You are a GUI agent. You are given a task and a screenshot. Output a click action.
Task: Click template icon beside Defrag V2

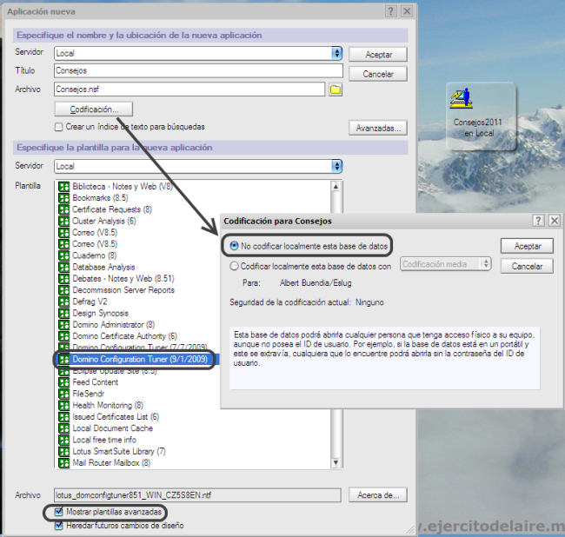[x=63, y=302]
